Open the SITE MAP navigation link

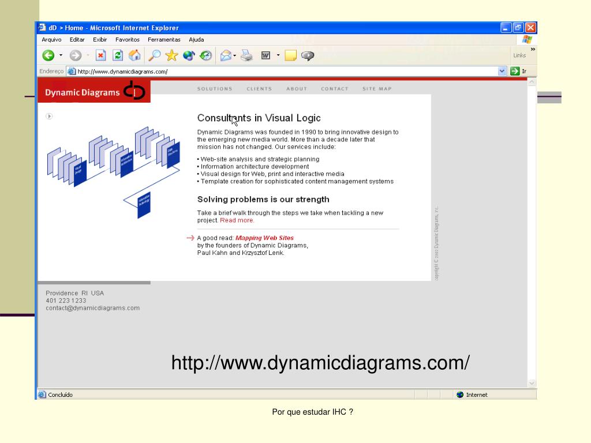[x=377, y=89]
